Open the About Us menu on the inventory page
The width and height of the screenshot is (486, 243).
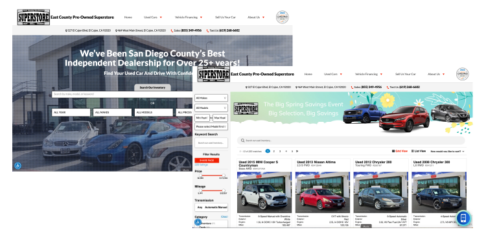point(436,74)
